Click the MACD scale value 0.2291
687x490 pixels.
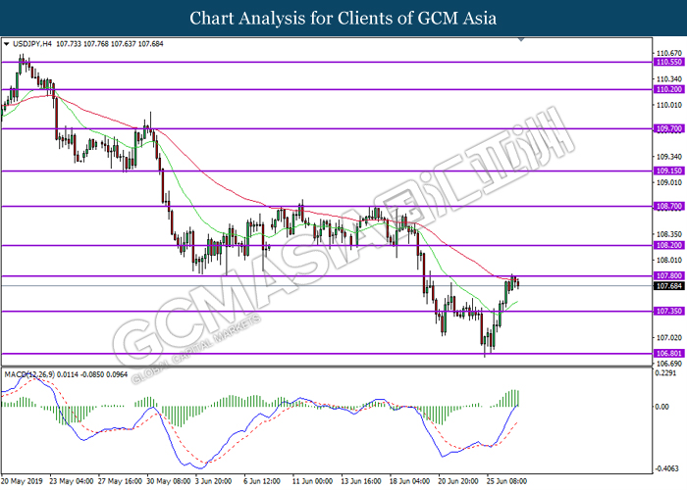[x=665, y=373]
